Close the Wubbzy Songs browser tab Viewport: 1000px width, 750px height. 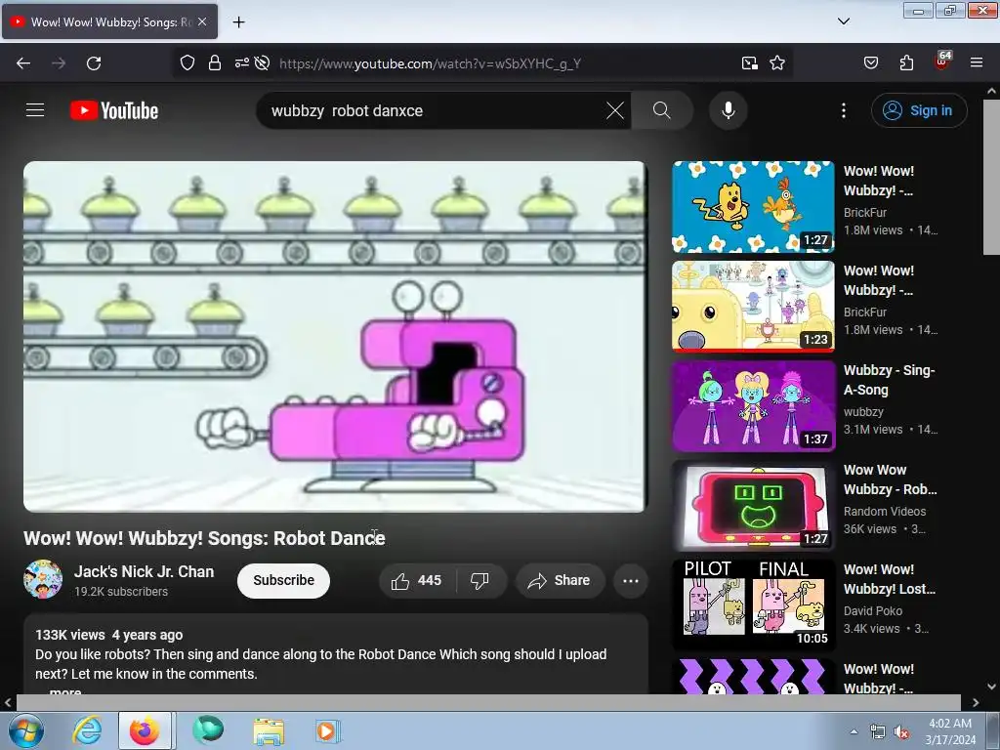[x=202, y=21]
